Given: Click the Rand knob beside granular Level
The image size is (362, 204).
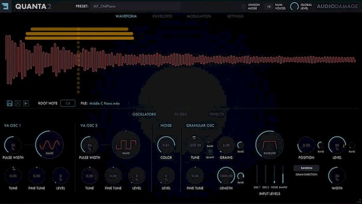Looking at the screenshot, I should click(x=352, y=145).
